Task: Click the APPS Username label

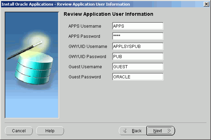Action: point(85,26)
